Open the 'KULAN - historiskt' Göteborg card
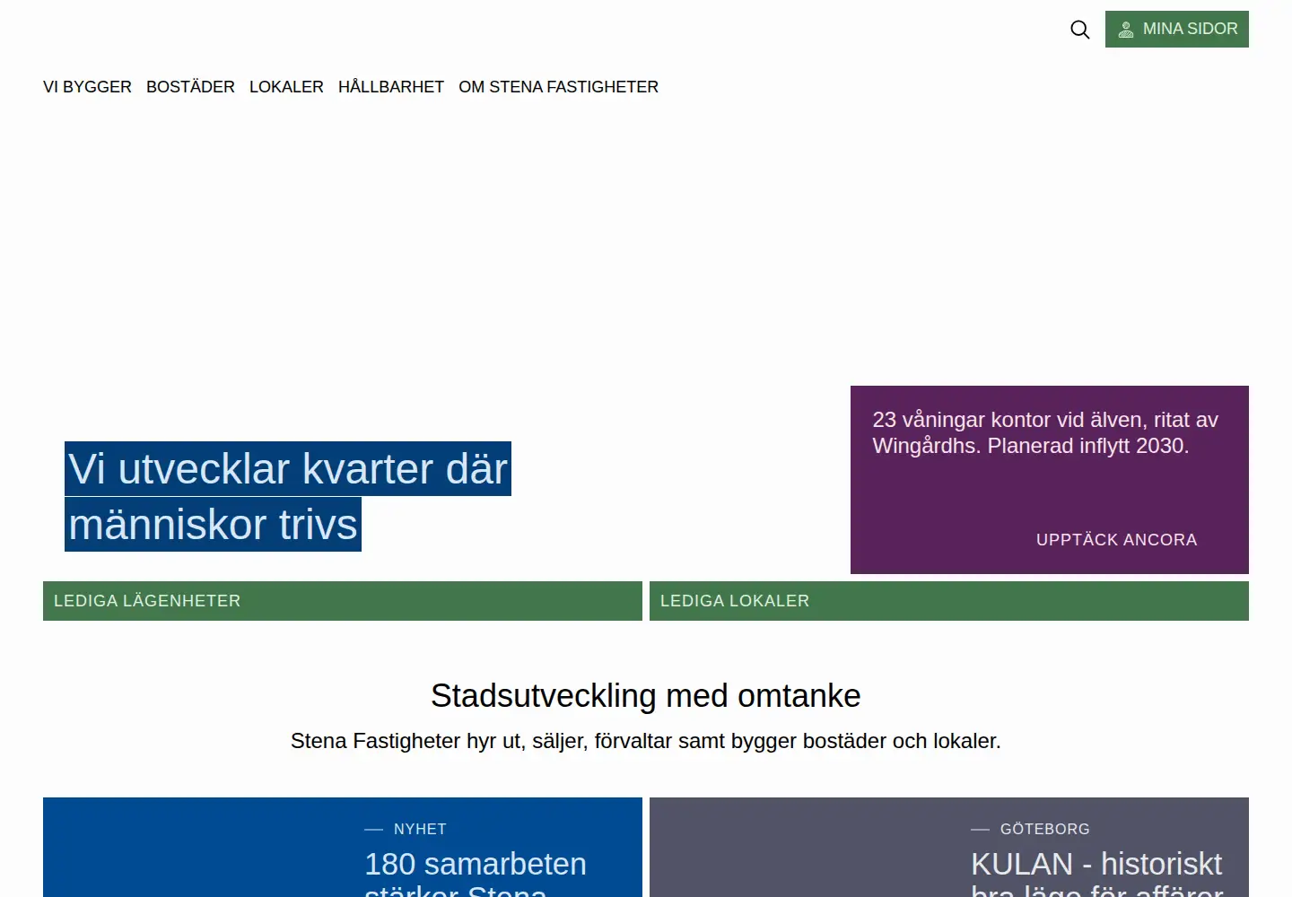Screen dimensions: 1292x897 point(949,848)
